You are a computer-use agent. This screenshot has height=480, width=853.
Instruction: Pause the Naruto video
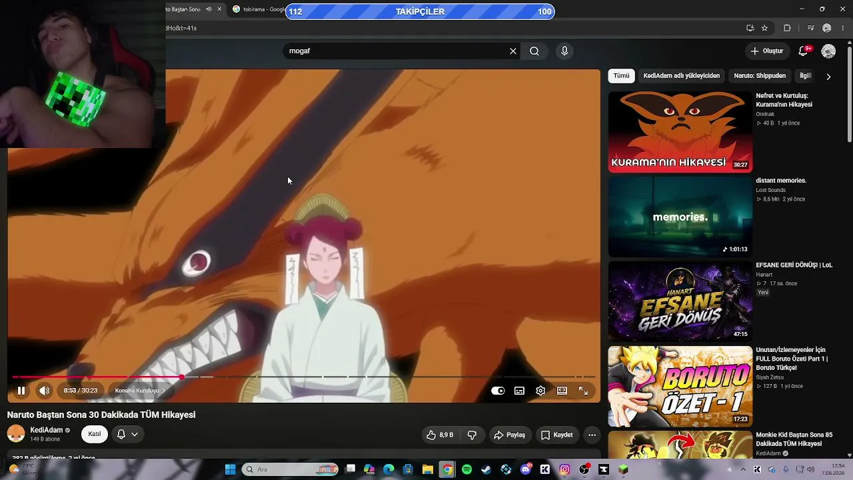21,391
